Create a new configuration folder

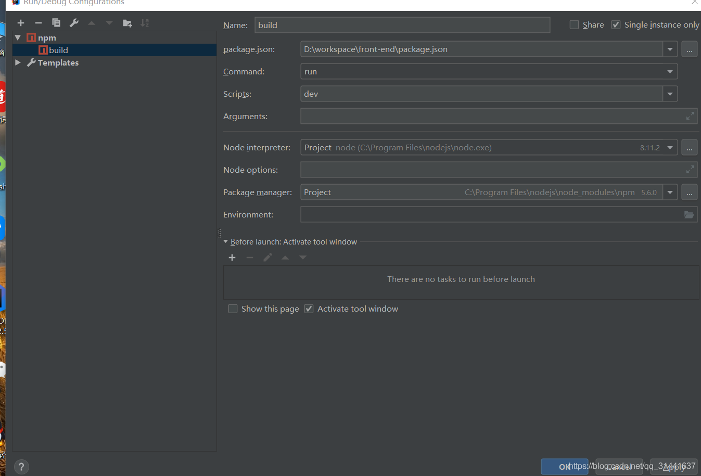pyautogui.click(x=126, y=23)
